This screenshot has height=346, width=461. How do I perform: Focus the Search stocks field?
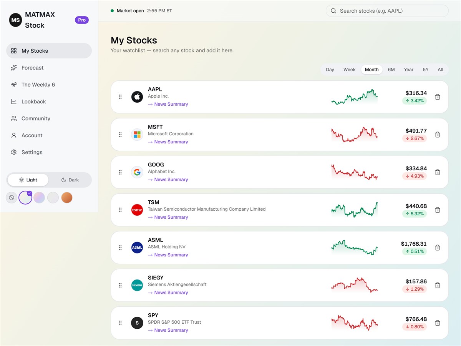(387, 11)
